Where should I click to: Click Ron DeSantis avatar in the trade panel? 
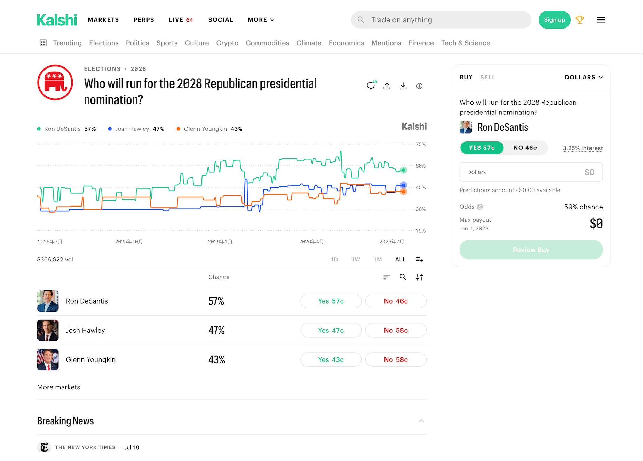click(466, 127)
